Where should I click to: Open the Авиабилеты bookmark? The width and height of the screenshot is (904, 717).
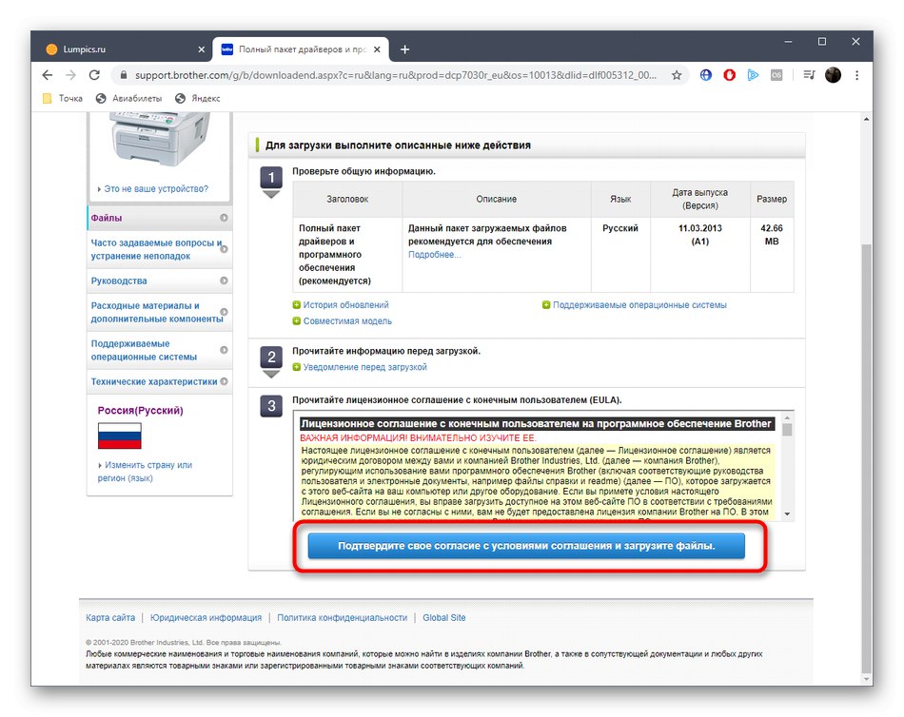pos(128,99)
